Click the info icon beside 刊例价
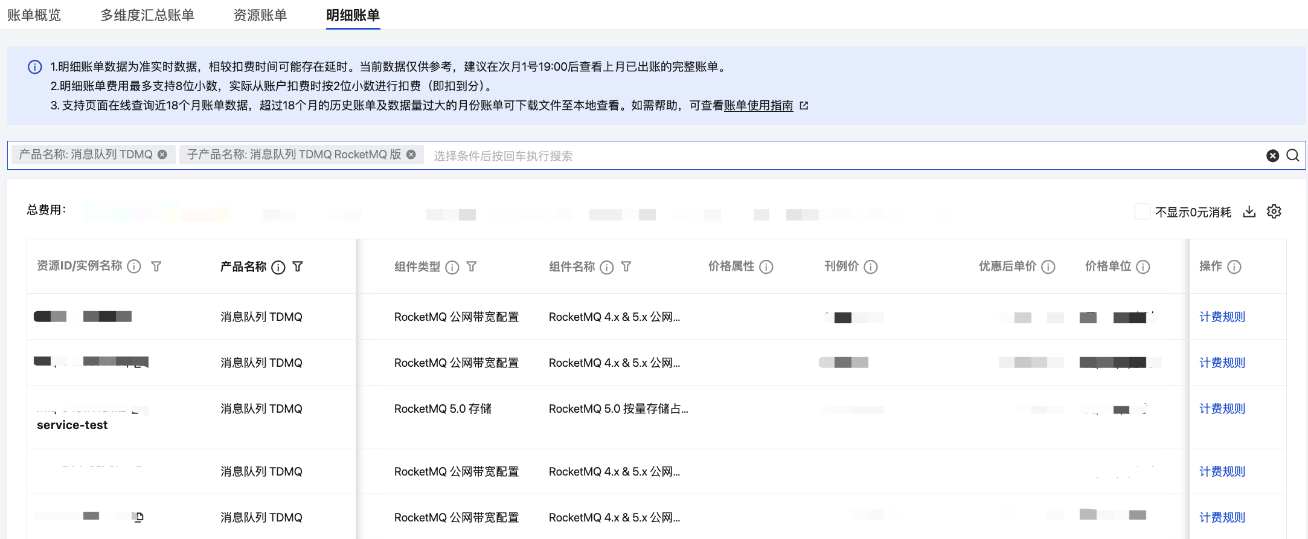The height and width of the screenshot is (539, 1308). click(x=870, y=267)
